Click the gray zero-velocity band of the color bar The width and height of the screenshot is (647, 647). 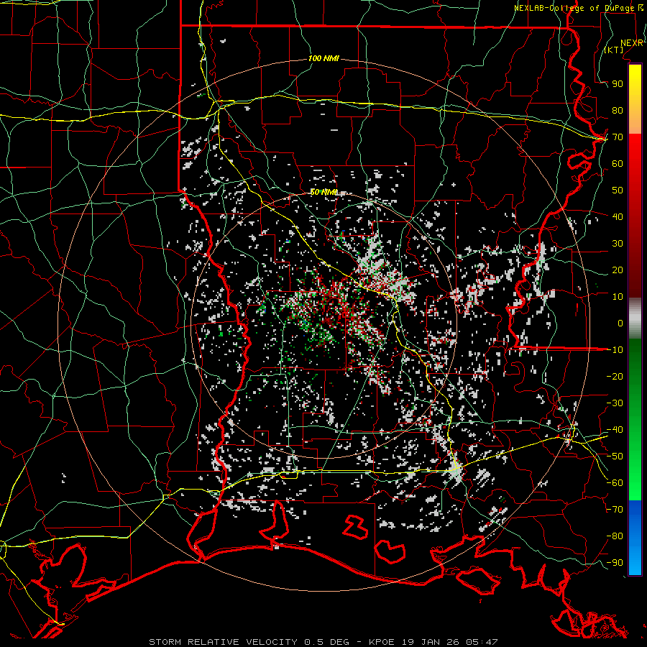coord(635,318)
